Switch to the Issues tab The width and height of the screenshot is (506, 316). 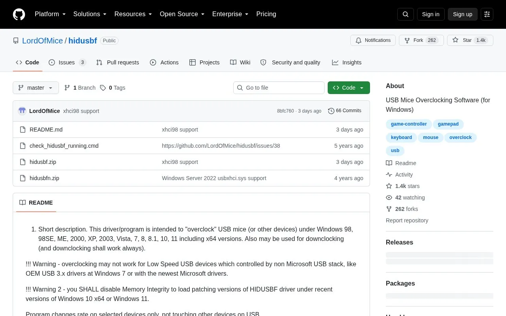click(67, 62)
